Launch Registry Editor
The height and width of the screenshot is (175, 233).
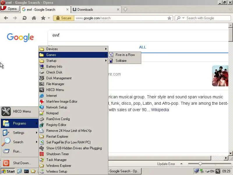(73, 125)
